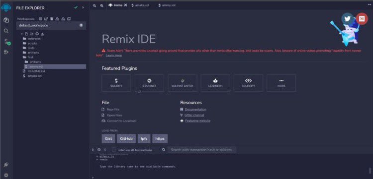Open the Medium icon at top right

coord(362,19)
